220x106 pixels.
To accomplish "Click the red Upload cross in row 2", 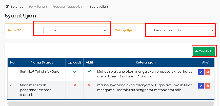I will click(75, 85).
